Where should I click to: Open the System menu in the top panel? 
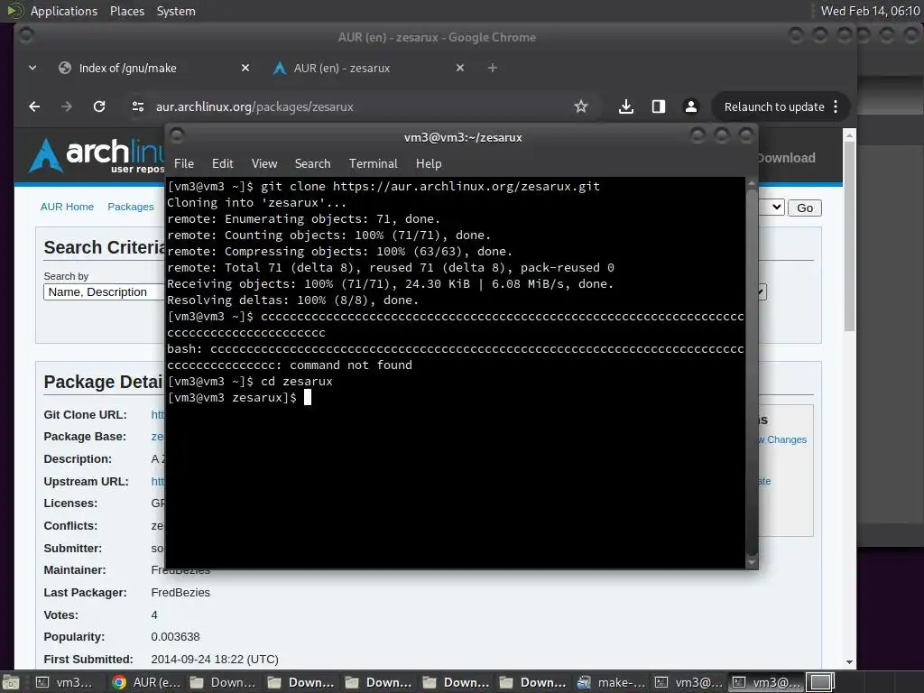176,11
